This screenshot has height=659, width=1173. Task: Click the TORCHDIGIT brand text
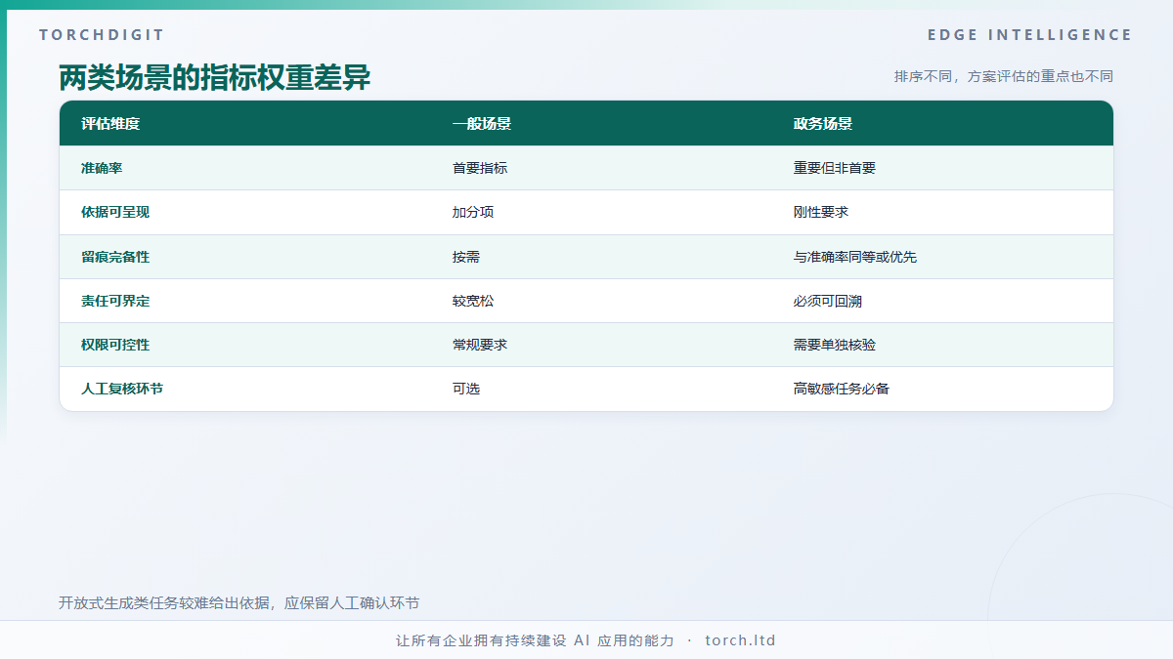point(102,35)
